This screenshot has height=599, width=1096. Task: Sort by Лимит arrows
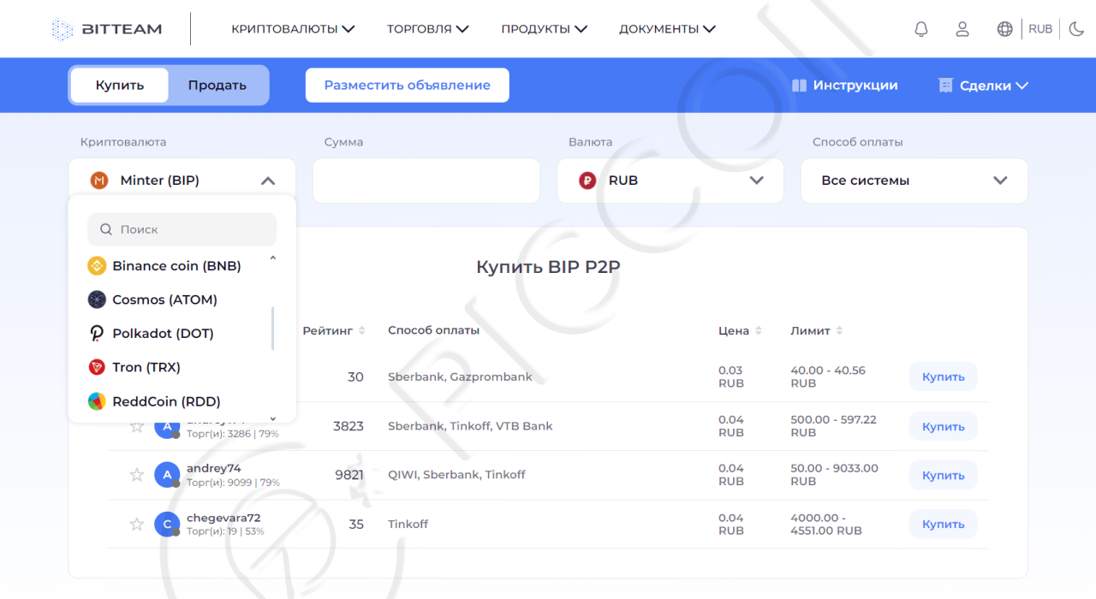pyautogui.click(x=839, y=331)
